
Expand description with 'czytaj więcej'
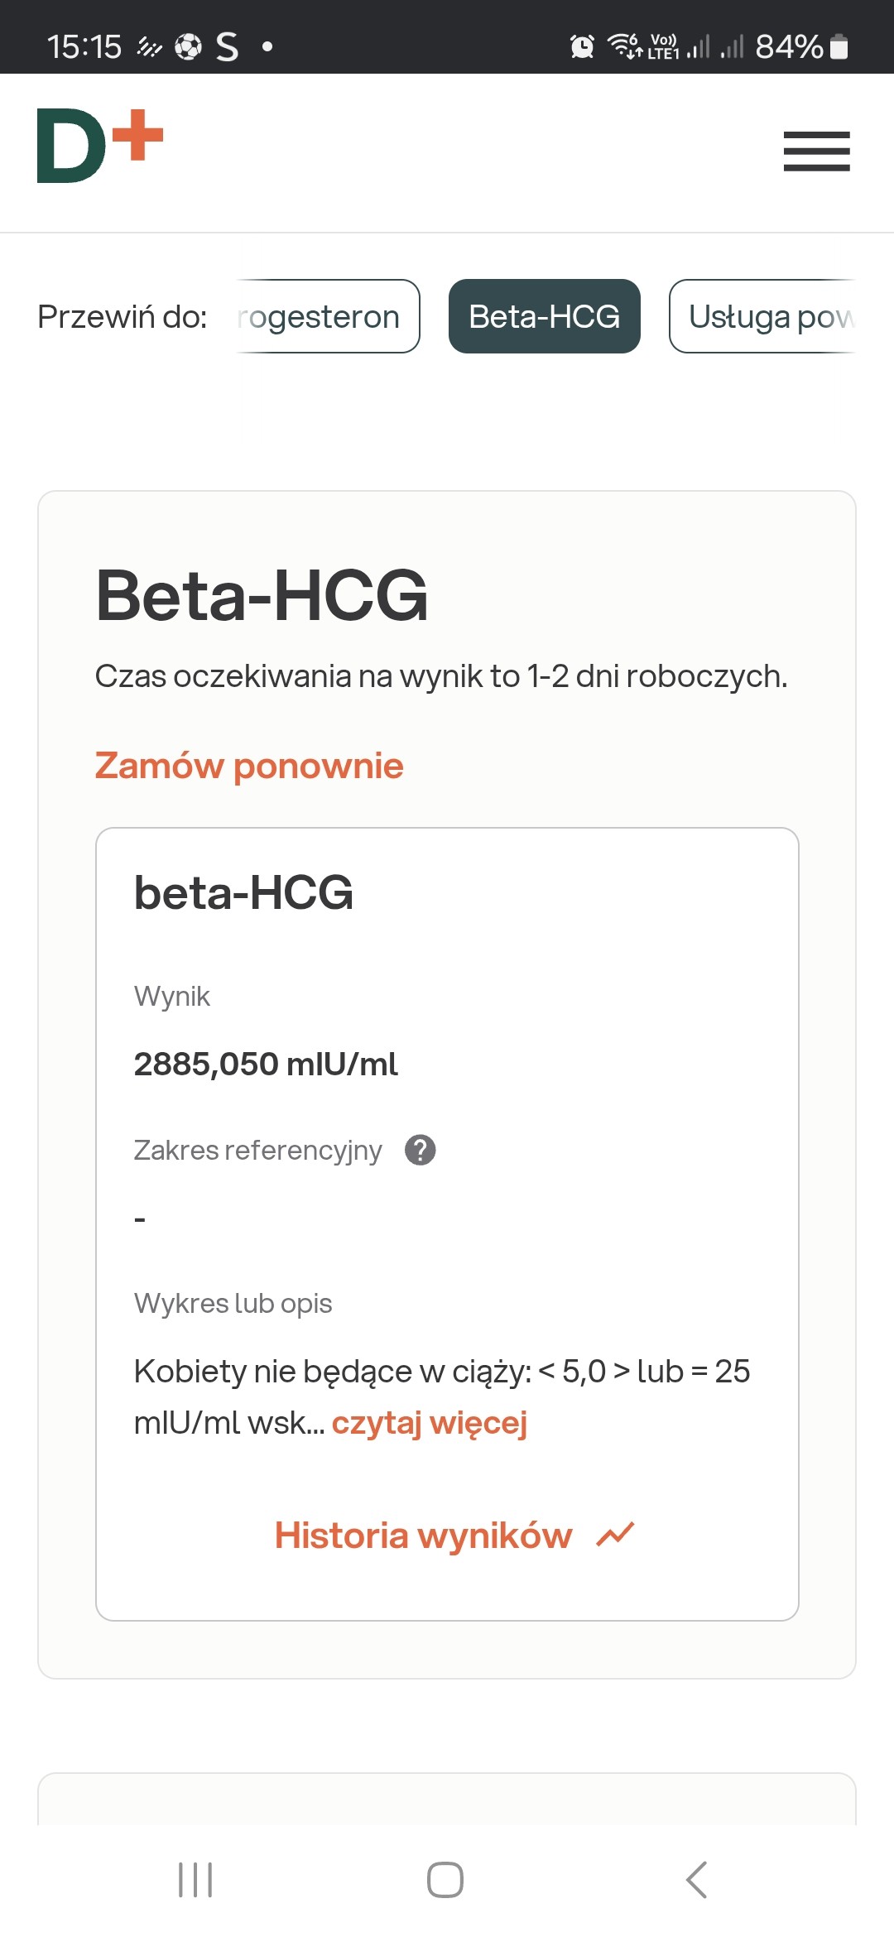pos(429,1422)
